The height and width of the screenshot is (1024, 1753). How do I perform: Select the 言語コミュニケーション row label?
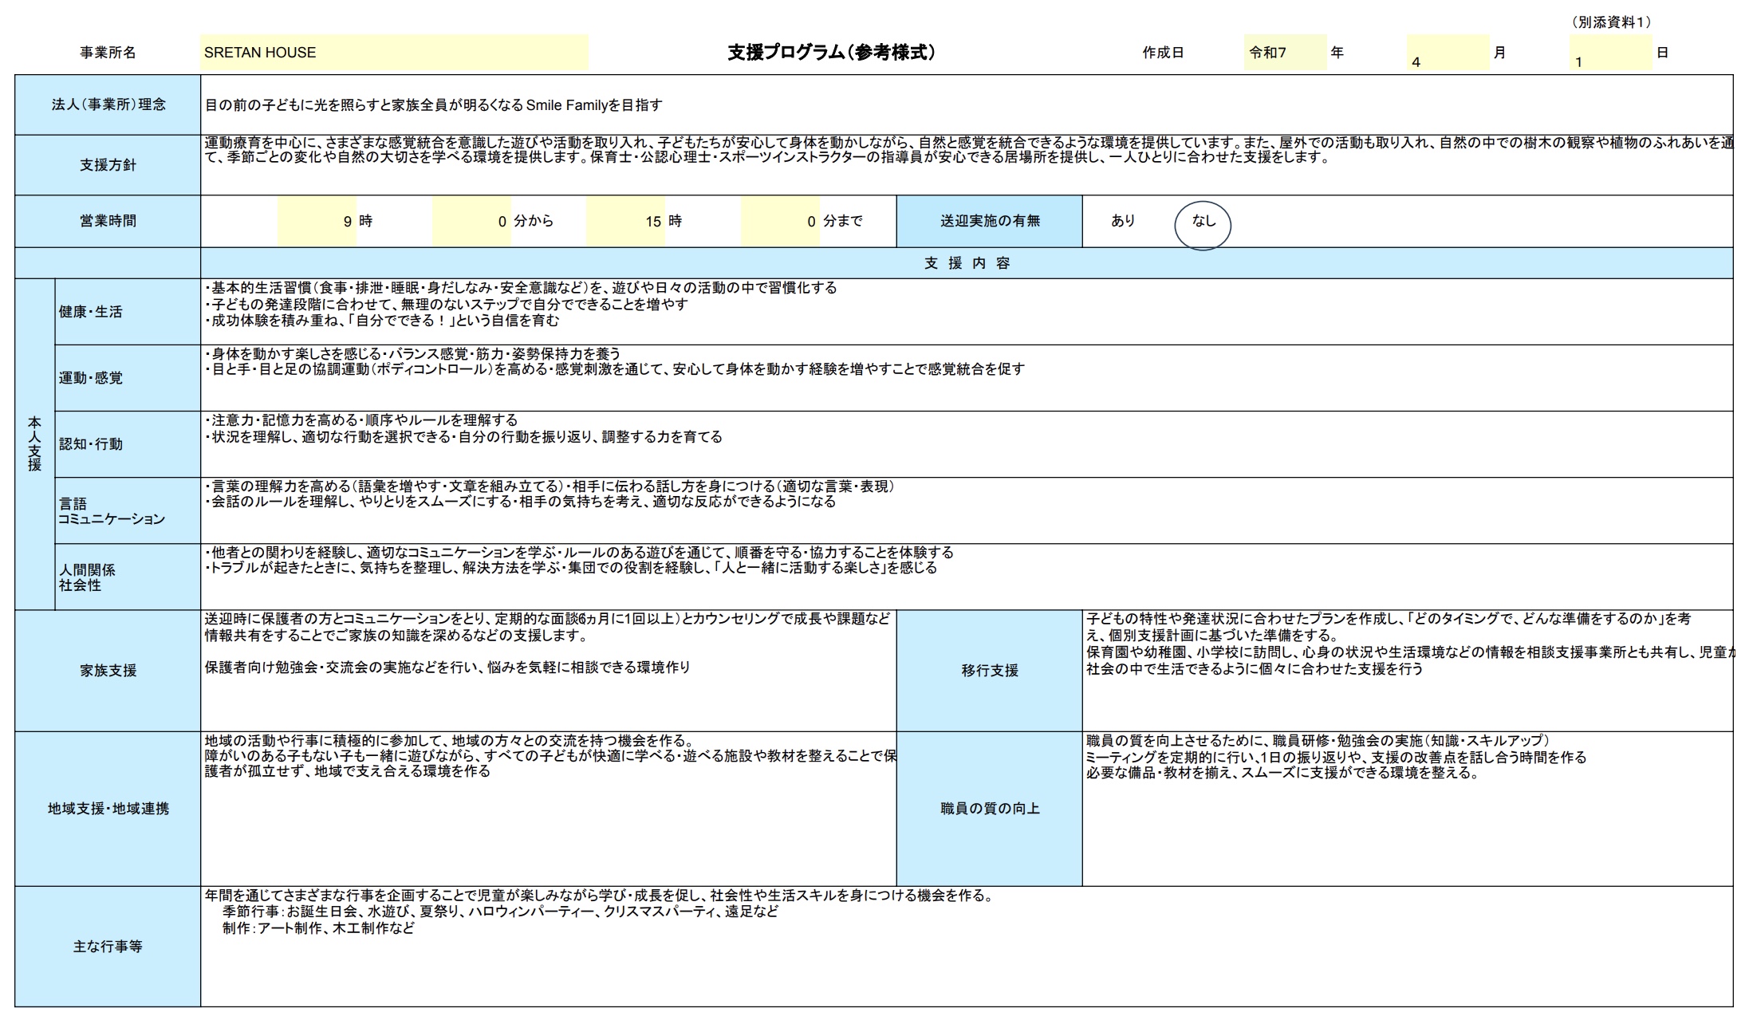click(x=128, y=511)
